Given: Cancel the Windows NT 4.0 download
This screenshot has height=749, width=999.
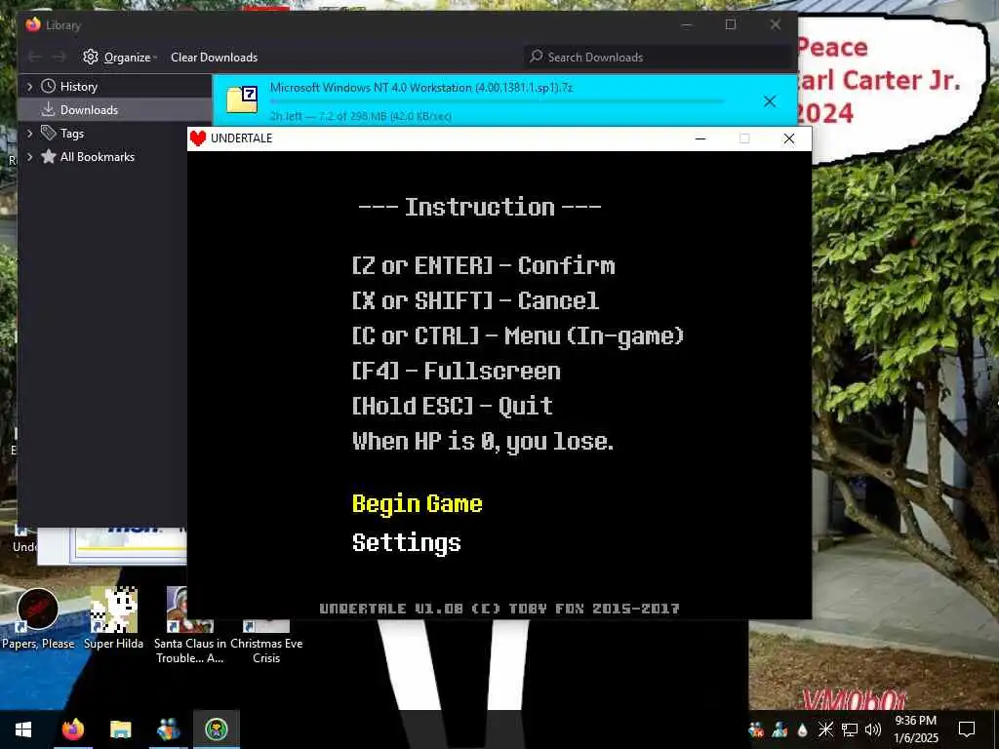Looking at the screenshot, I should pyautogui.click(x=770, y=101).
